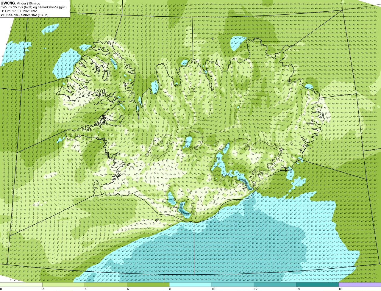Click the legend tick label 6
Viewport: 381px width, 291px height.
(x=128, y=289)
